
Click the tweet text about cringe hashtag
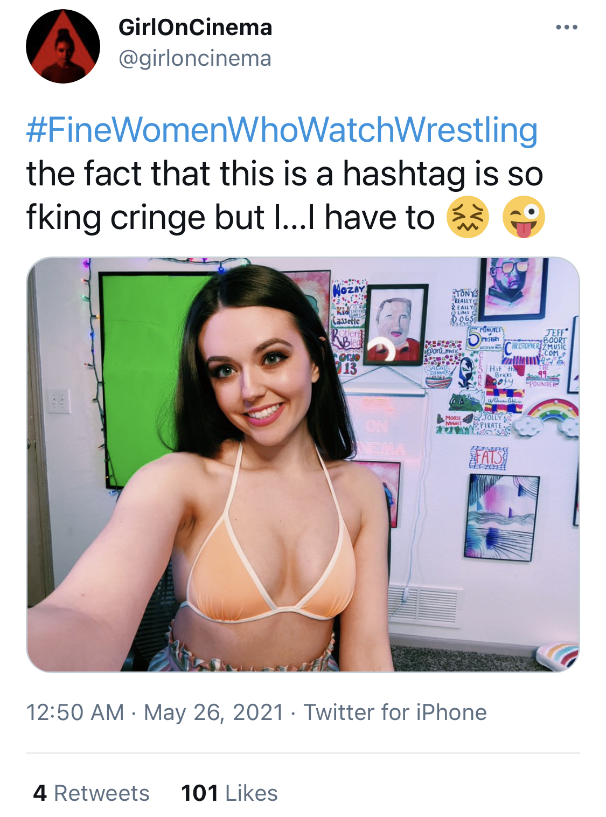click(284, 196)
